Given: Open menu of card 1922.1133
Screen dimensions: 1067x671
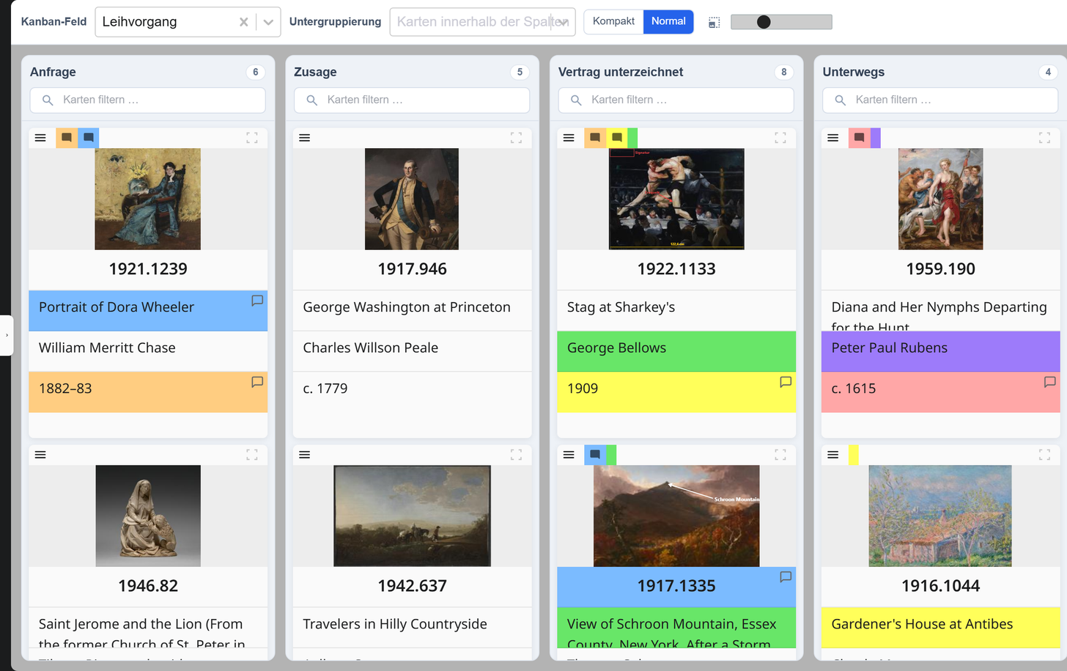Looking at the screenshot, I should 569,138.
